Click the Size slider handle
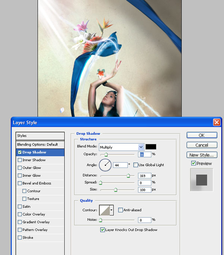This screenshot has width=224, height=255. tap(115, 190)
